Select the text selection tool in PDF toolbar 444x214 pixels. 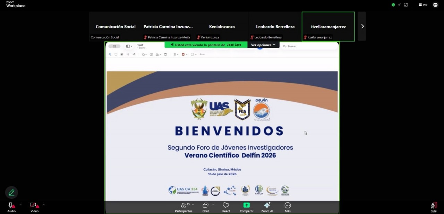[110, 54]
